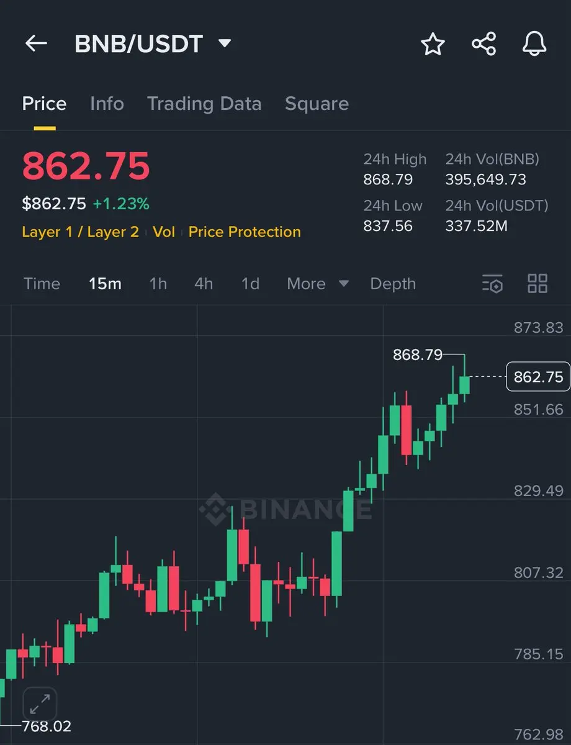Tap the 24h Vol(USDT) value 337.52M

point(476,226)
